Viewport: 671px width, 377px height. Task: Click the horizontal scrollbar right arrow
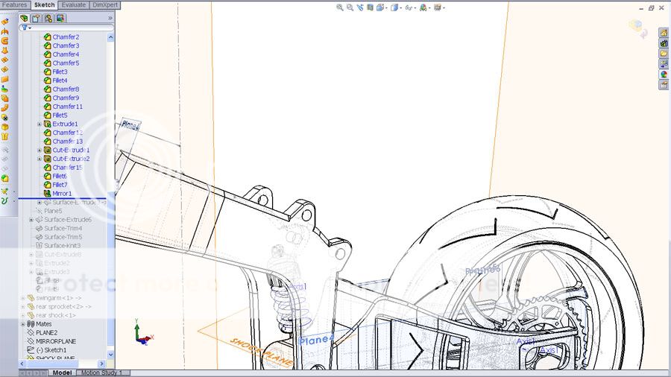click(x=101, y=364)
